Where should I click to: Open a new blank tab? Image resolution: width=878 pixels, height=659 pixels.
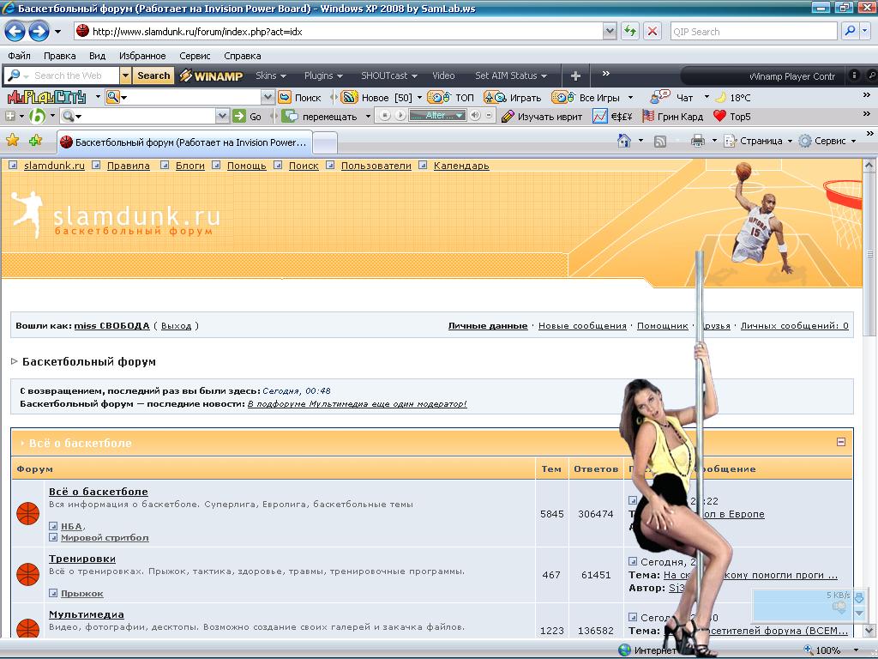325,142
